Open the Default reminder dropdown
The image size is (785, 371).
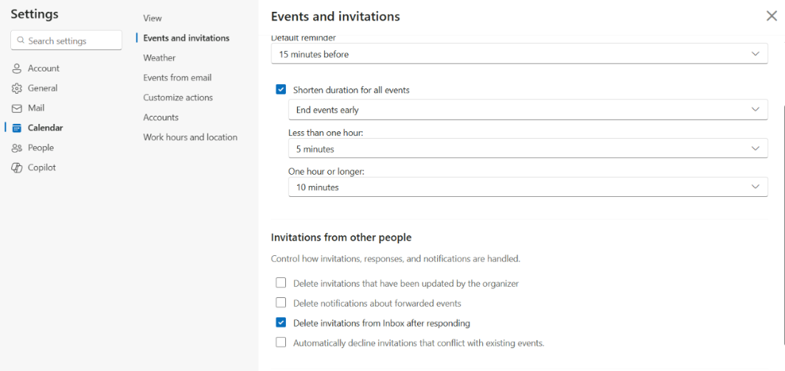click(x=520, y=55)
